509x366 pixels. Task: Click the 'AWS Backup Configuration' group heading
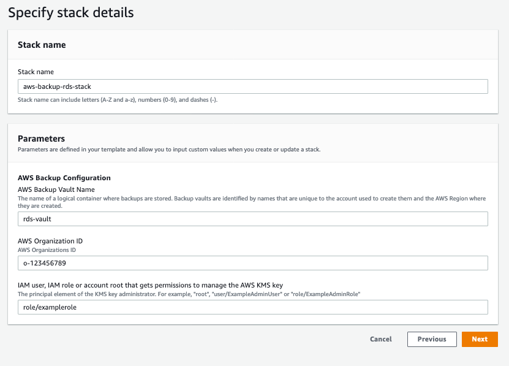(64, 178)
